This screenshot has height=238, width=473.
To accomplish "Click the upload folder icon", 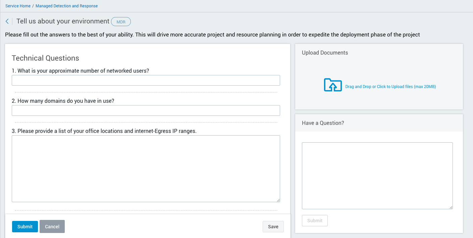I will pyautogui.click(x=333, y=85).
